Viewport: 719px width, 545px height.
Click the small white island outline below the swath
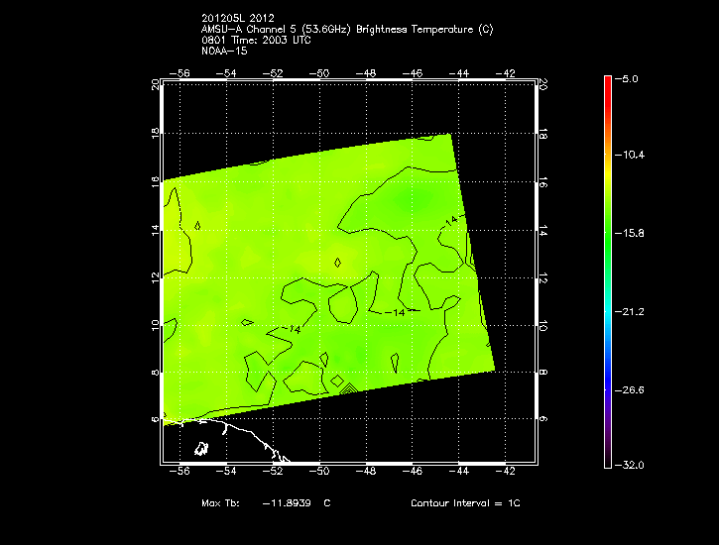pyautogui.click(x=202, y=449)
